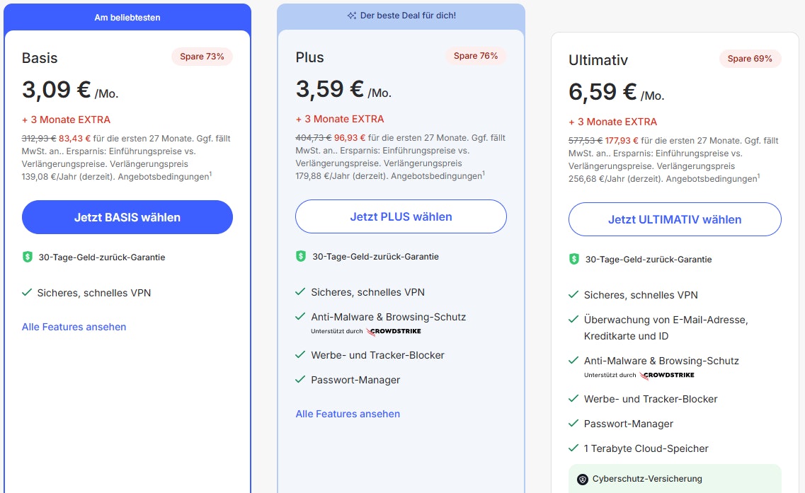
Task: Expand "Alle Features ansehen" under the Basis plan
Action: pos(74,327)
